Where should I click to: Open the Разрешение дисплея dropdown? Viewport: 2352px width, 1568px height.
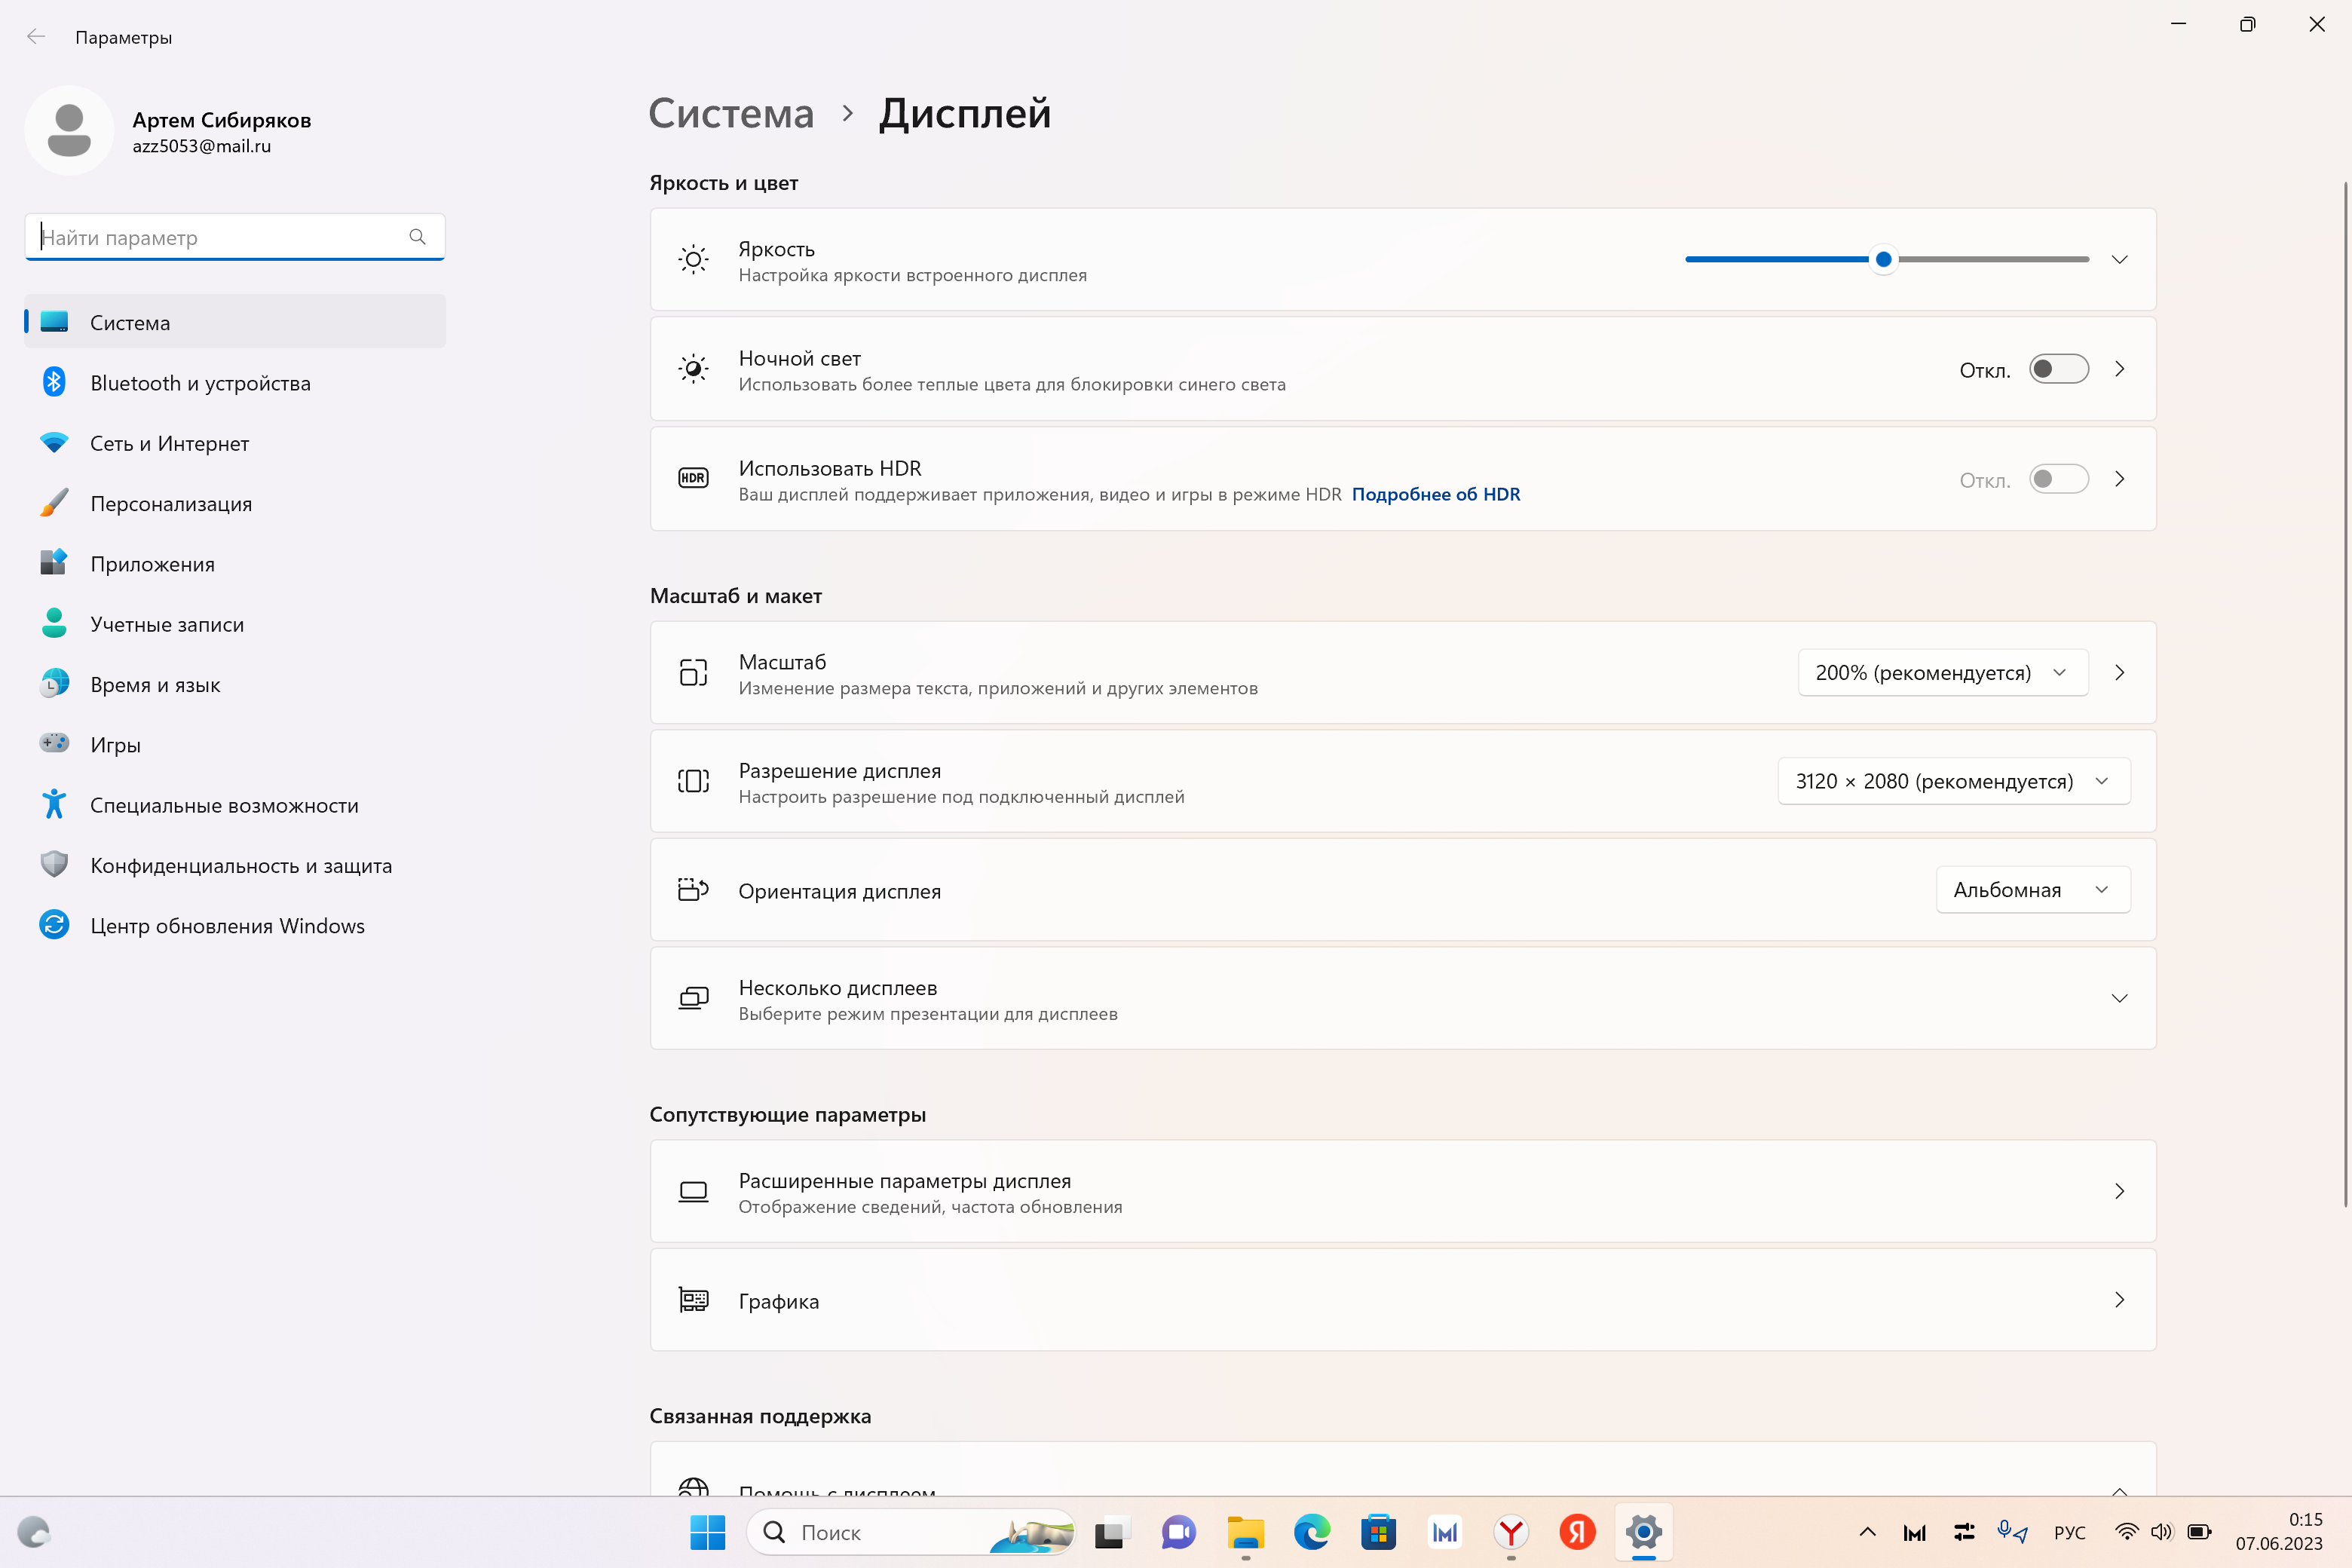point(1953,781)
